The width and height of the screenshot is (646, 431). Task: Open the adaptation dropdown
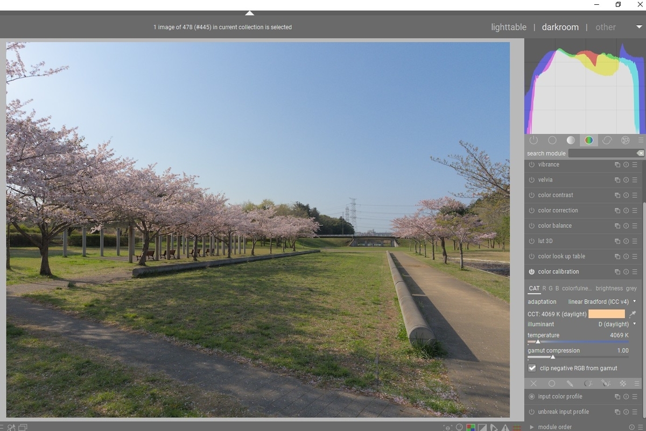[582, 302]
